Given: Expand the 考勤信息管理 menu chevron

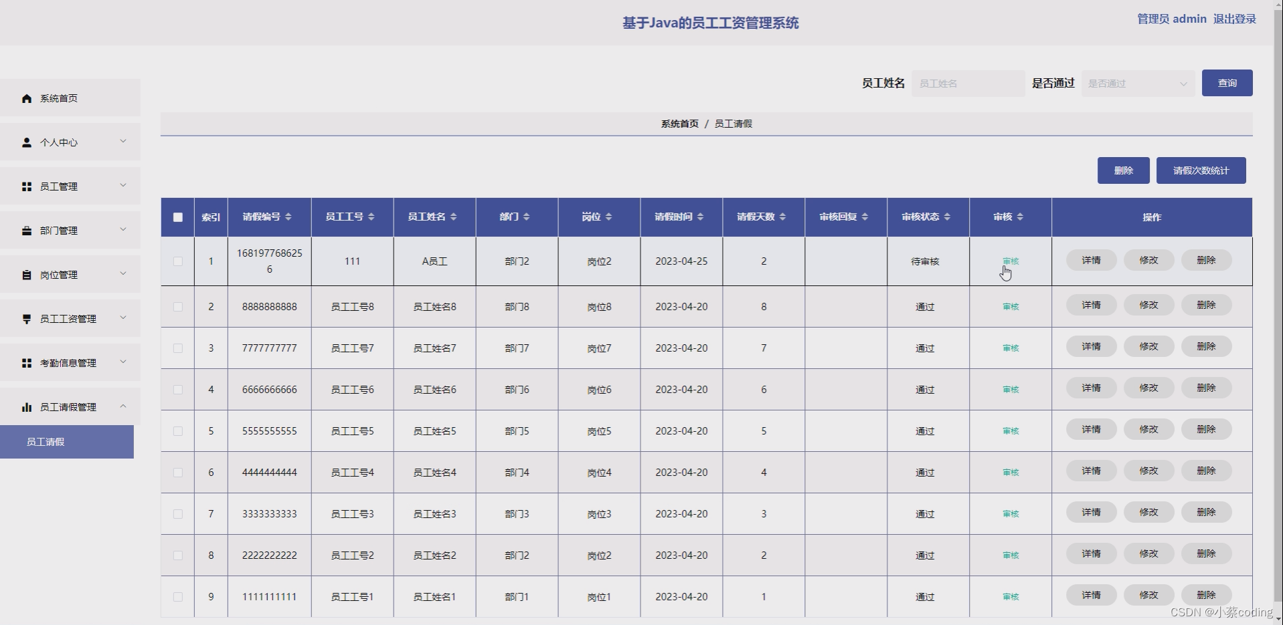Looking at the screenshot, I should click(123, 362).
